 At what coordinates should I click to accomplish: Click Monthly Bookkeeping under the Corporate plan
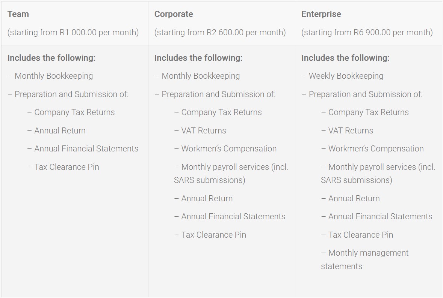(x=200, y=76)
